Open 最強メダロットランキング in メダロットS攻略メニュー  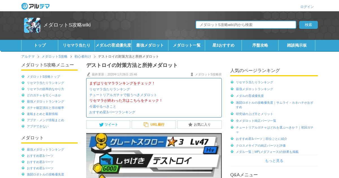click(x=45, y=101)
